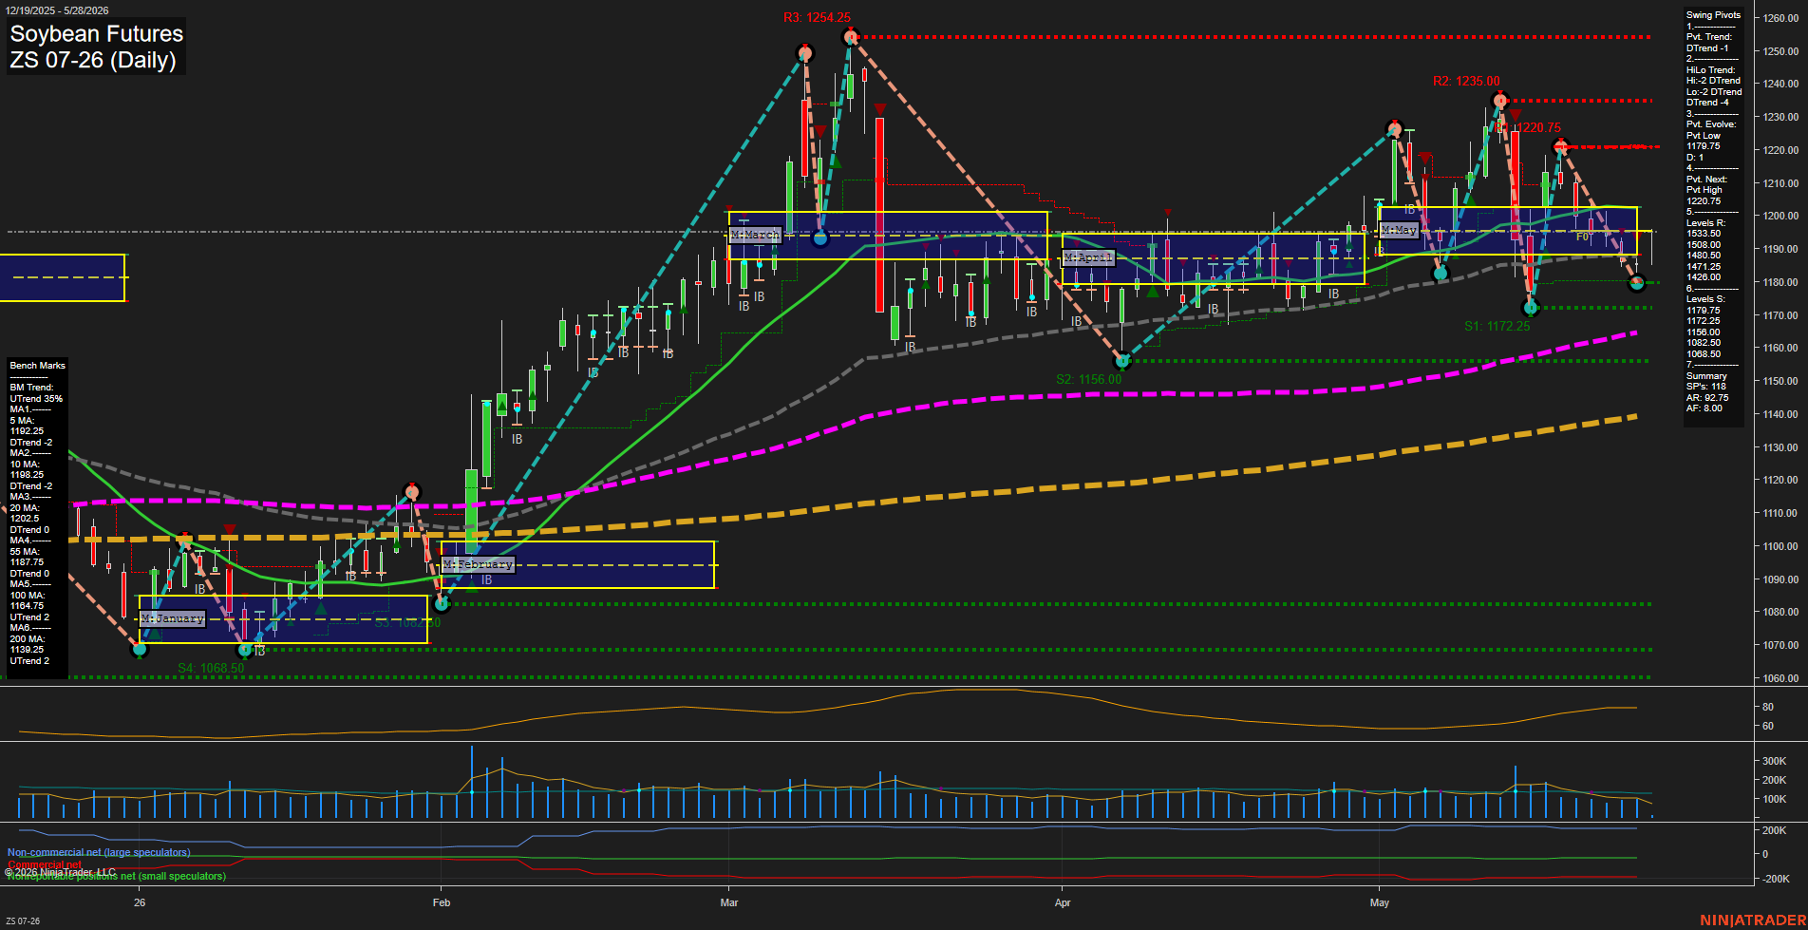Click the swing low pivot marker at S2 1156.00
This screenshot has height=930, width=1808.
coord(1122,361)
